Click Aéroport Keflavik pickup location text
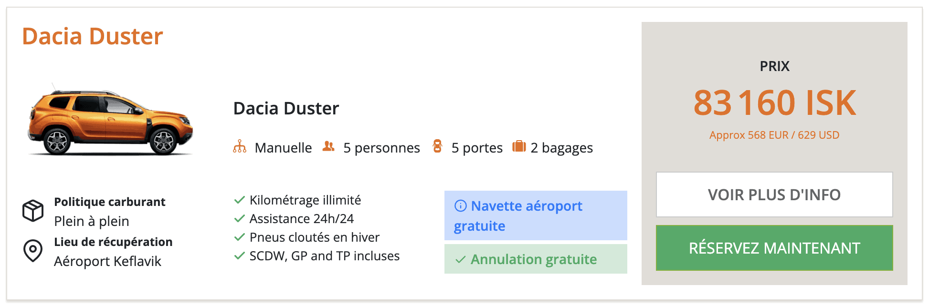 point(107,261)
